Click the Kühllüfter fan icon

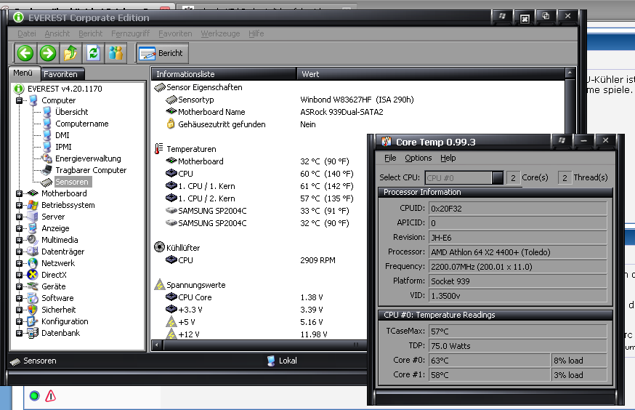click(x=160, y=247)
